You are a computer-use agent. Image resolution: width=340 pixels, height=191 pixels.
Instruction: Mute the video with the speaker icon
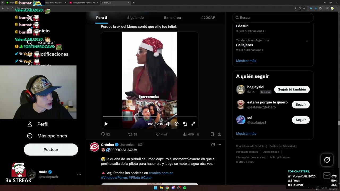(x=168, y=124)
